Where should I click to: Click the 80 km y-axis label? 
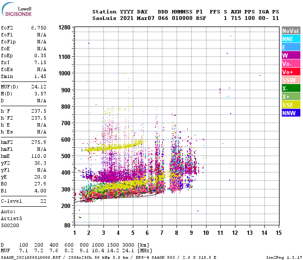(x=67, y=225)
